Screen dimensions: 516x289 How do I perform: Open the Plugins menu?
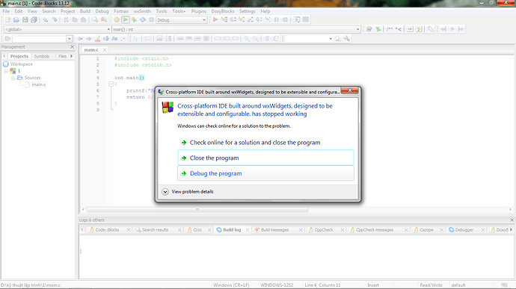tap(199, 11)
